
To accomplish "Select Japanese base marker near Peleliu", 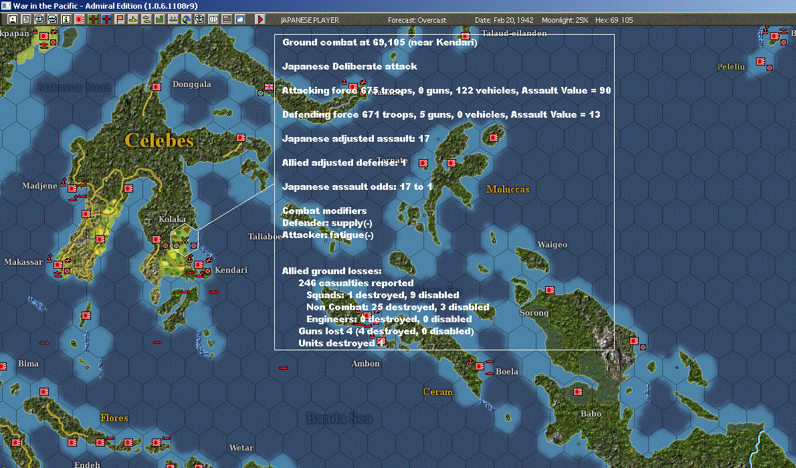I will tap(761, 62).
